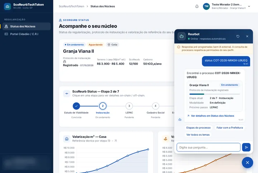Image resolution: width=258 pixels, height=173 pixels.
Task: Click the ScoReurbTechToken house logo icon
Action: pyautogui.click(x=8, y=6)
